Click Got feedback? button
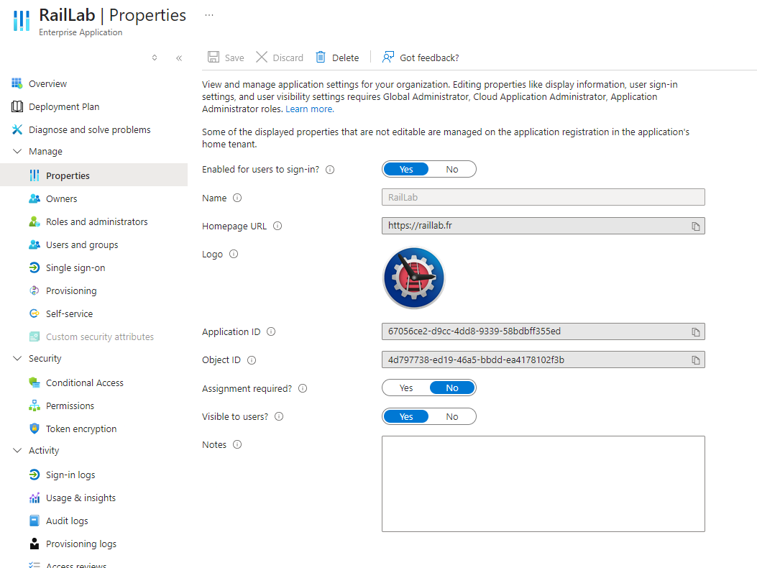The image size is (757, 568). [x=421, y=58]
